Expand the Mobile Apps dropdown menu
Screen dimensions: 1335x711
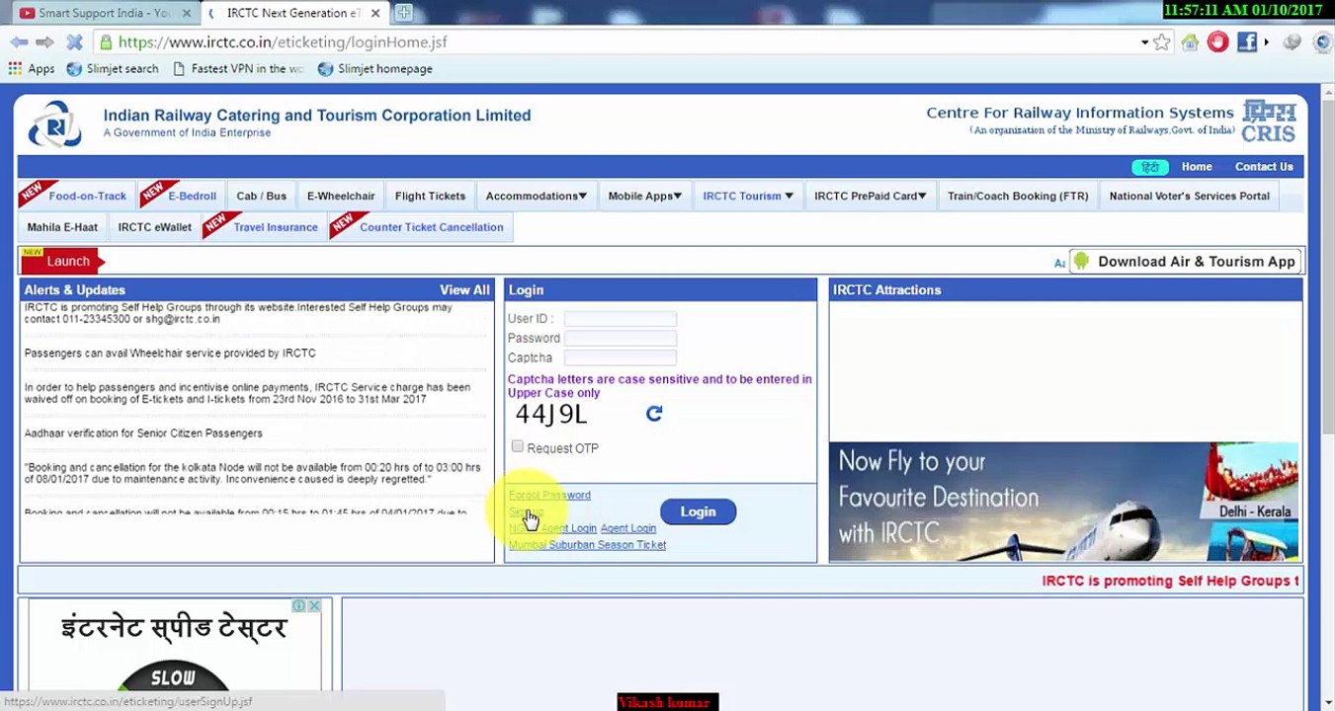644,196
